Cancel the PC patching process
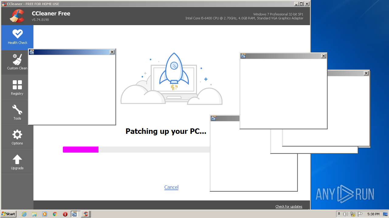 click(x=171, y=187)
